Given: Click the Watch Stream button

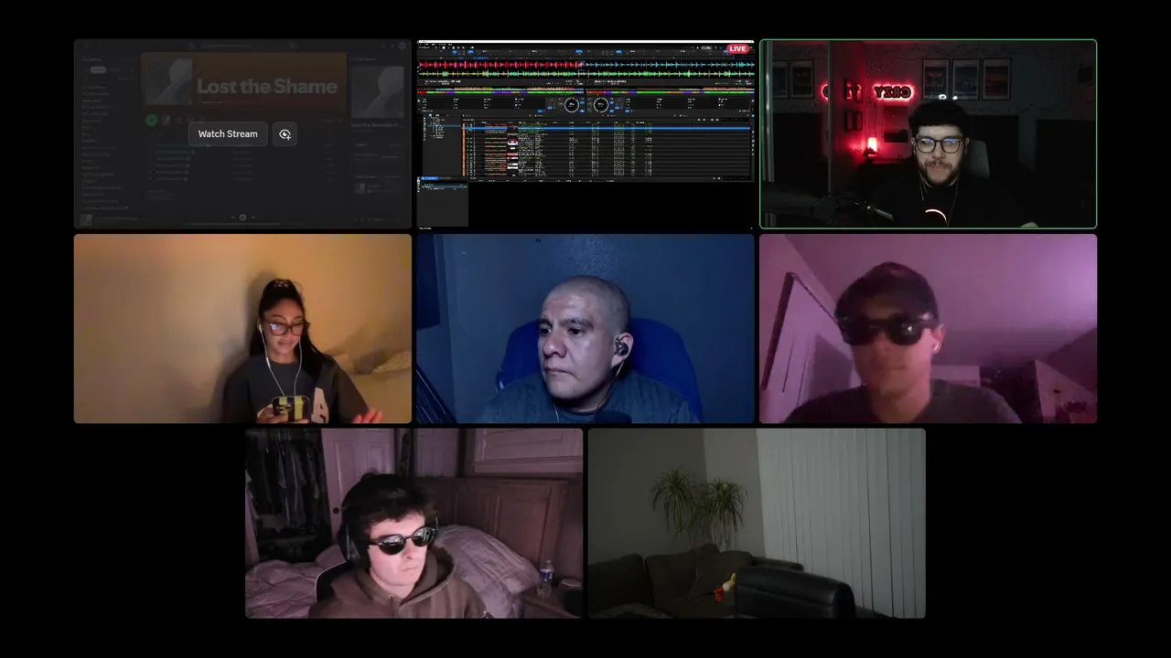Looking at the screenshot, I should (228, 134).
